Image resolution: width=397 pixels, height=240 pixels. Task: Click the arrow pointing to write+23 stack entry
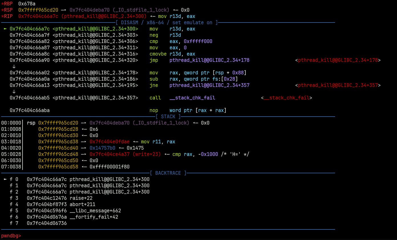tap(84, 154)
